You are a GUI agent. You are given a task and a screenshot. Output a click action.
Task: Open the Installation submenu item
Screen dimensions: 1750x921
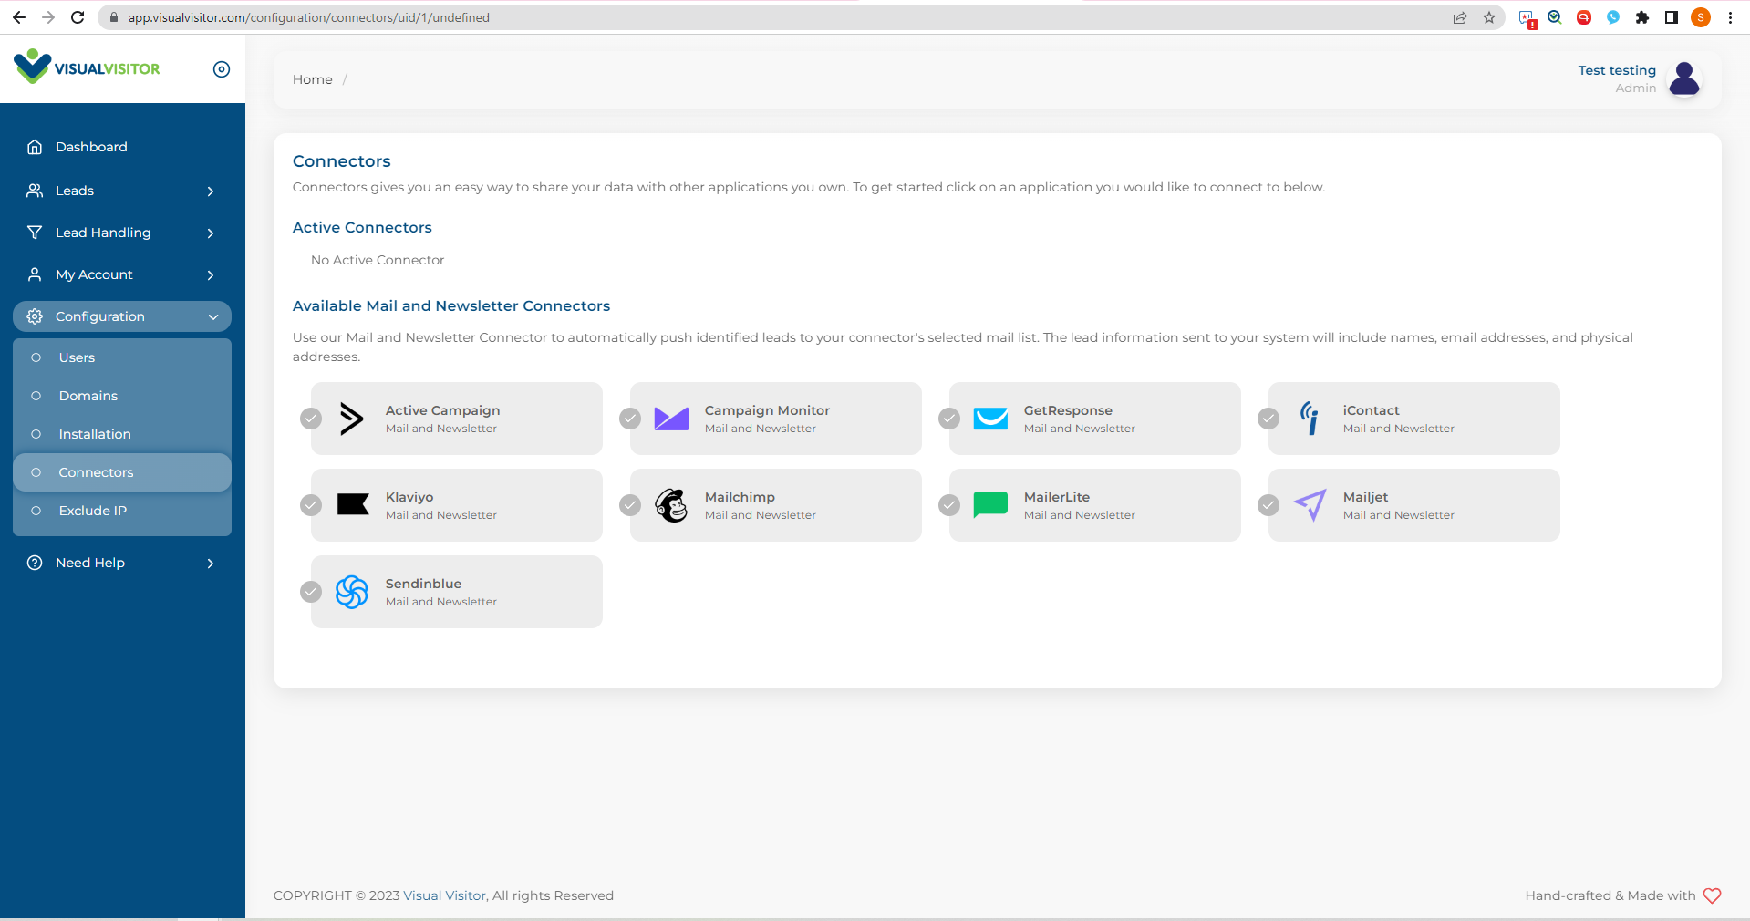(122, 434)
